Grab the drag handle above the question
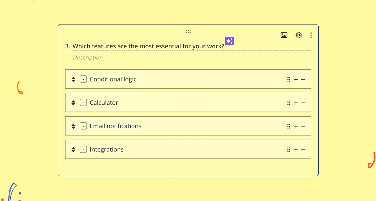This screenshot has width=376, height=201. tap(188, 31)
